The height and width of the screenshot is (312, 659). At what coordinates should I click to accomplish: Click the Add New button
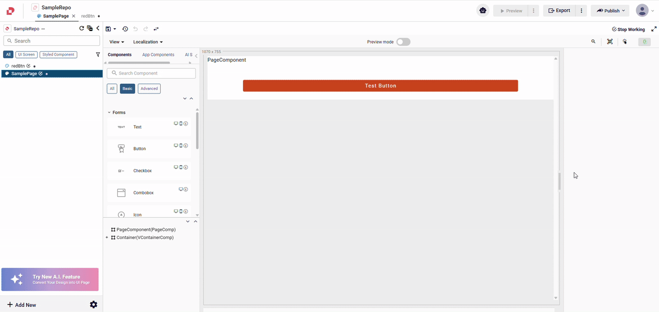[x=21, y=305]
